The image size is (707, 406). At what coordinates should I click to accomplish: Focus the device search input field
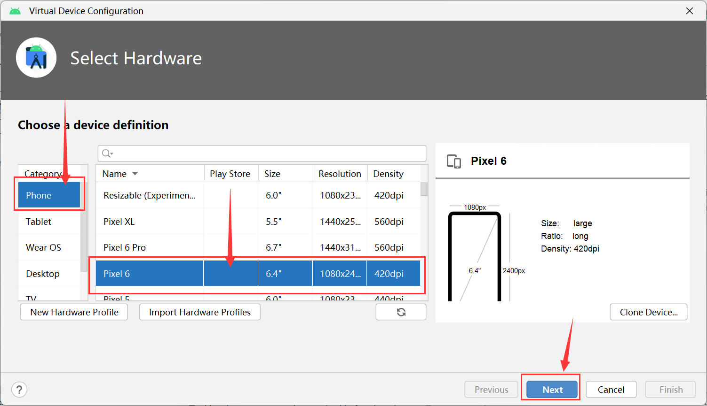(x=262, y=153)
